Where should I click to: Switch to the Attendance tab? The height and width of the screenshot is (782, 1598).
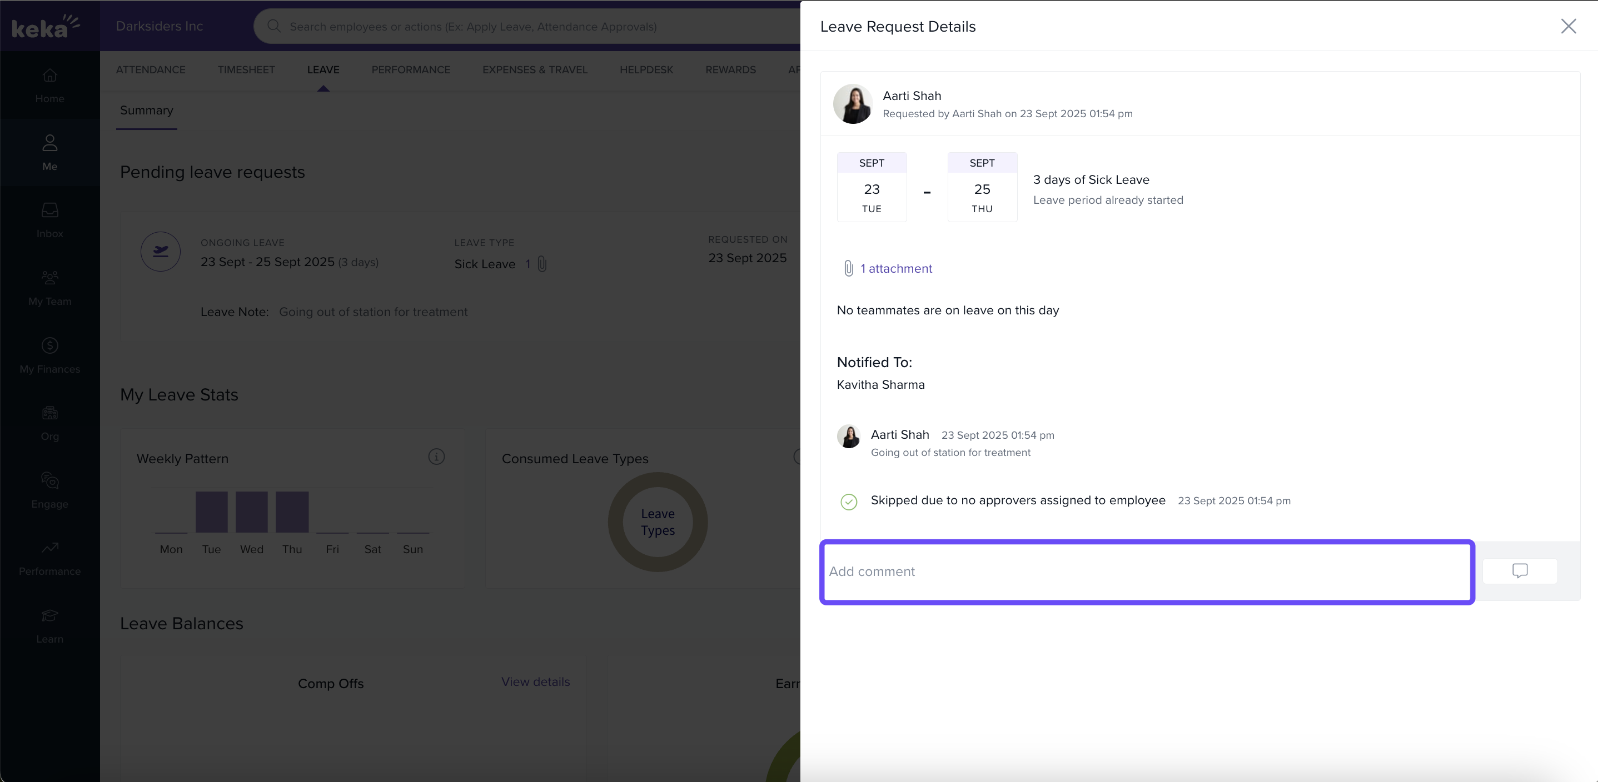tap(151, 69)
